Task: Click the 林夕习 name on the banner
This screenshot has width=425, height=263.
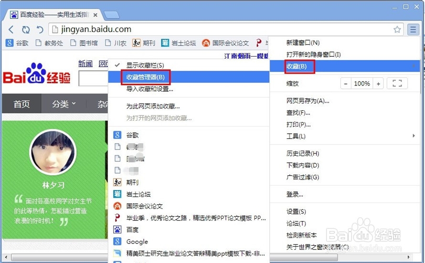Action: point(53,185)
